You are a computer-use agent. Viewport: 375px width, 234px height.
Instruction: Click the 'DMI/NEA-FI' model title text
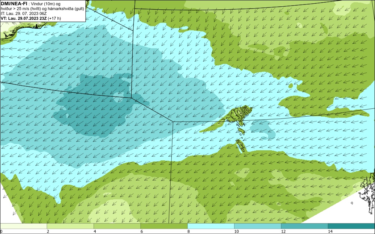tap(14, 4)
